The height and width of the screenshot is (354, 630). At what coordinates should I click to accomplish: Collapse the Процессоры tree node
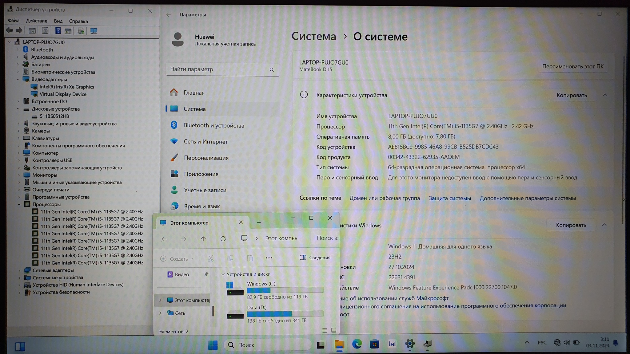pyautogui.click(x=19, y=204)
